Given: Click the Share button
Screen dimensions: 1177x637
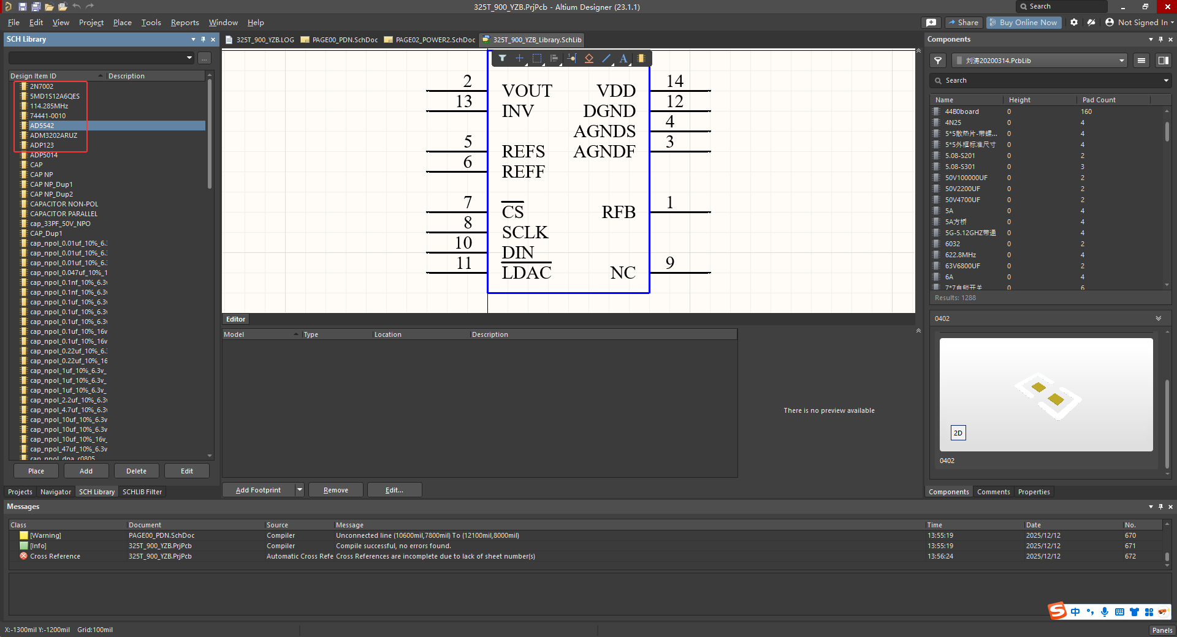Looking at the screenshot, I should coord(964,22).
